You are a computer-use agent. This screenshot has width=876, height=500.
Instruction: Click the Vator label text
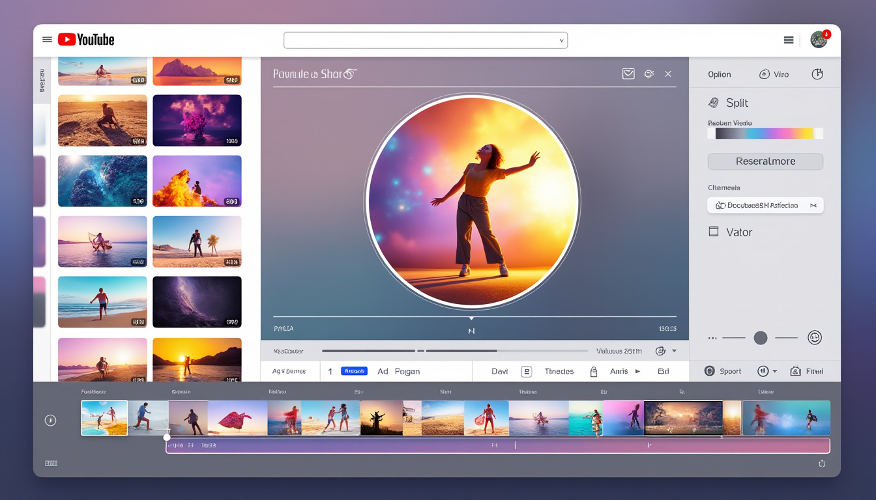point(739,232)
